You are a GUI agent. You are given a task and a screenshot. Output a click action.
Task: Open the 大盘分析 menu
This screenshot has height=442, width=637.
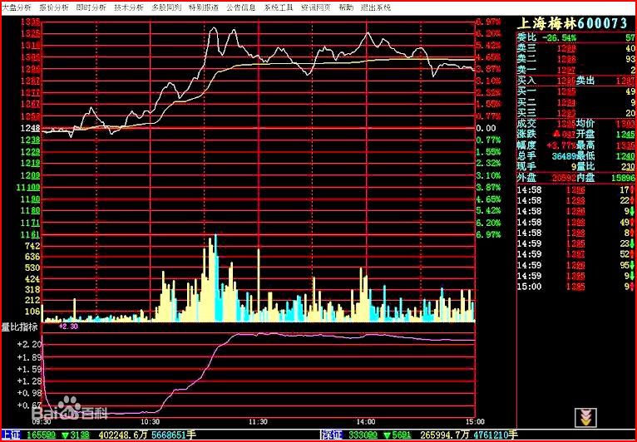point(17,7)
